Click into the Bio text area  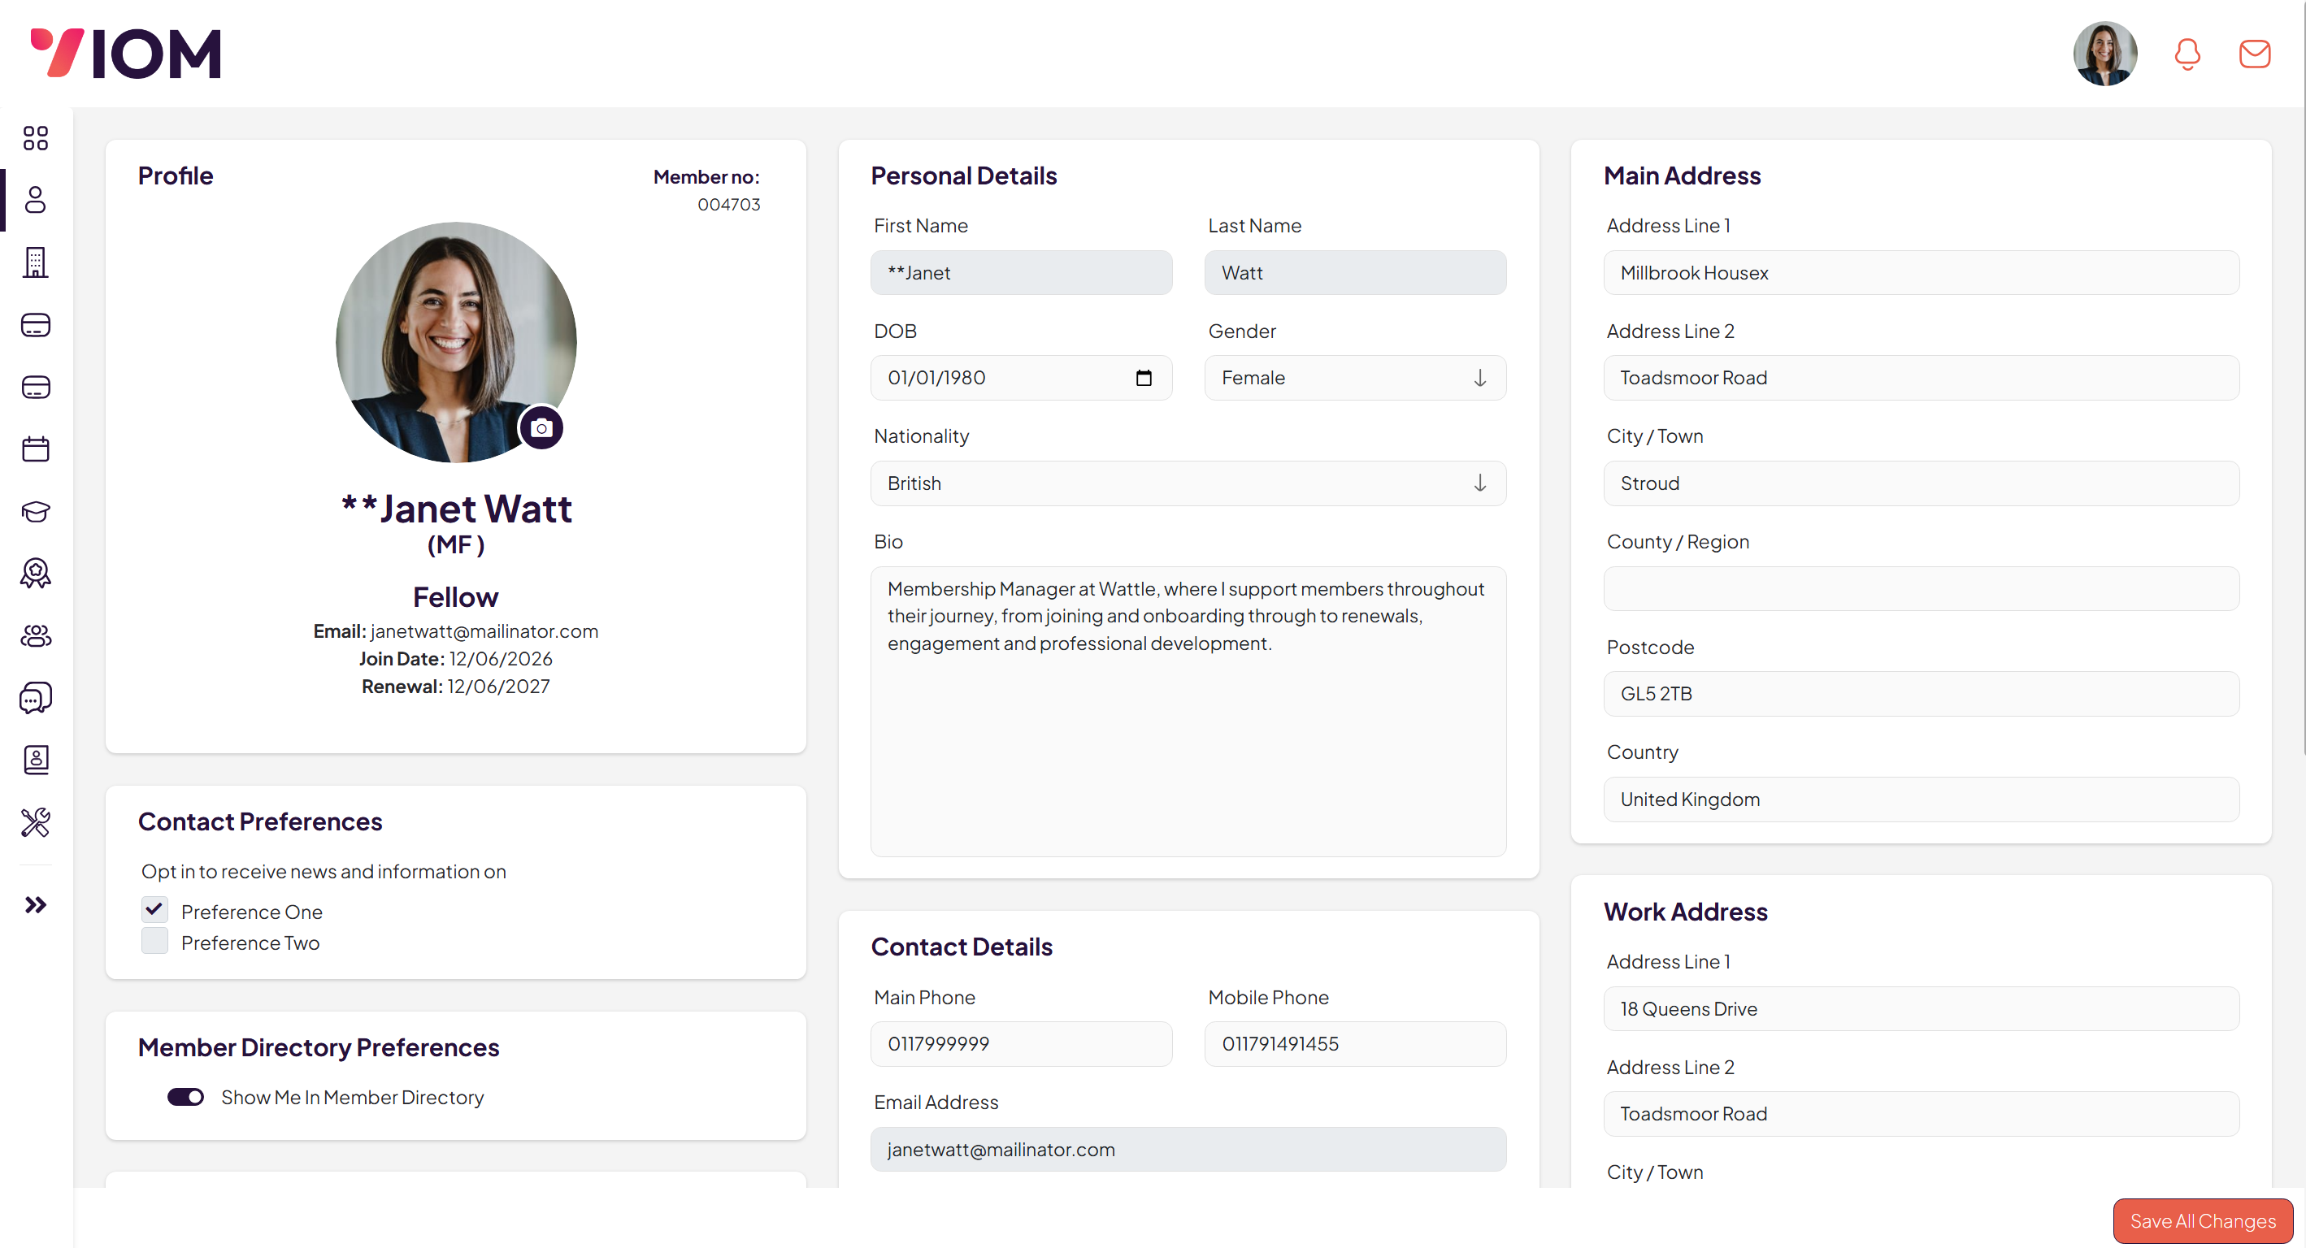1188,711
